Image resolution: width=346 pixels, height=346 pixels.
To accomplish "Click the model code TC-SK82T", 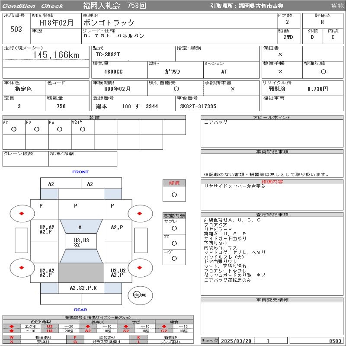I will click(108, 54).
